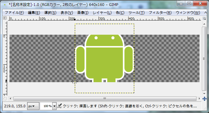This screenshot has width=209, height=113.
Task: Open the 選択(S) menu
Action: pyautogui.click(x=50, y=13)
